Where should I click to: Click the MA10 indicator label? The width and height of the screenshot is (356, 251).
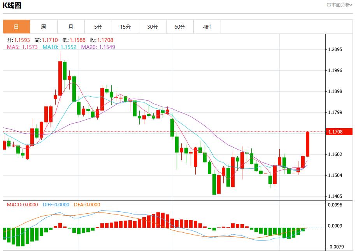59,47
